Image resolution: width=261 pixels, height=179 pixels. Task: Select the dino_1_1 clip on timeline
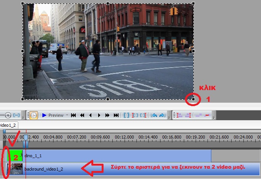[109, 156]
